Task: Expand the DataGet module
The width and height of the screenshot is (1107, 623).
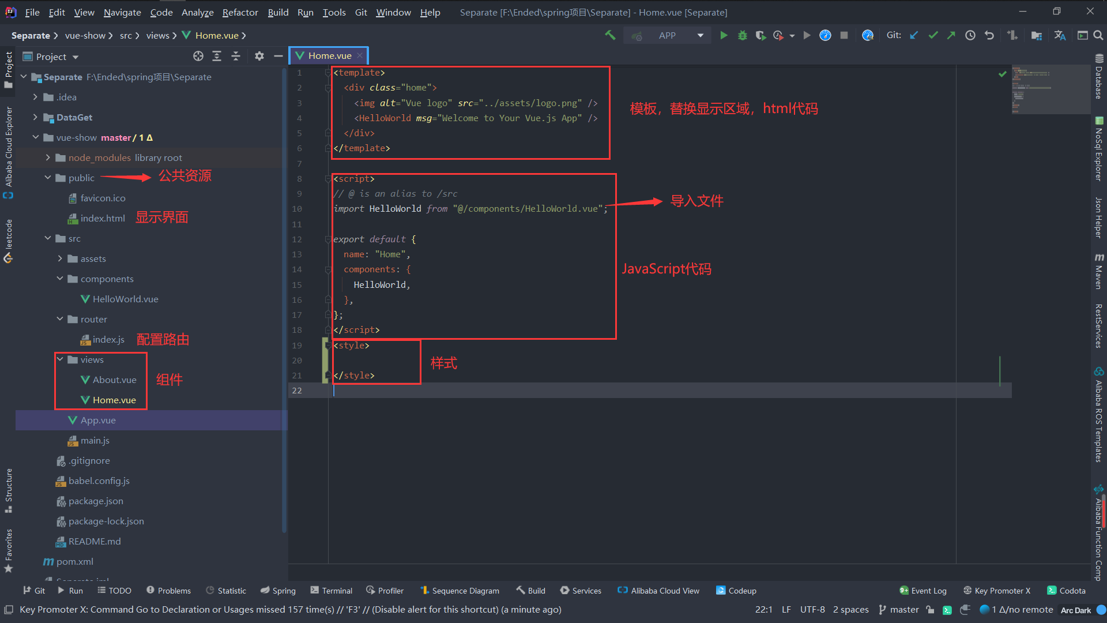Action: [x=36, y=117]
